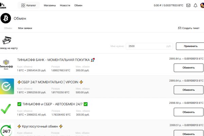This screenshot has height=136, width=204.
Task: Click the Создать тикет link
Action: click(189, 28)
